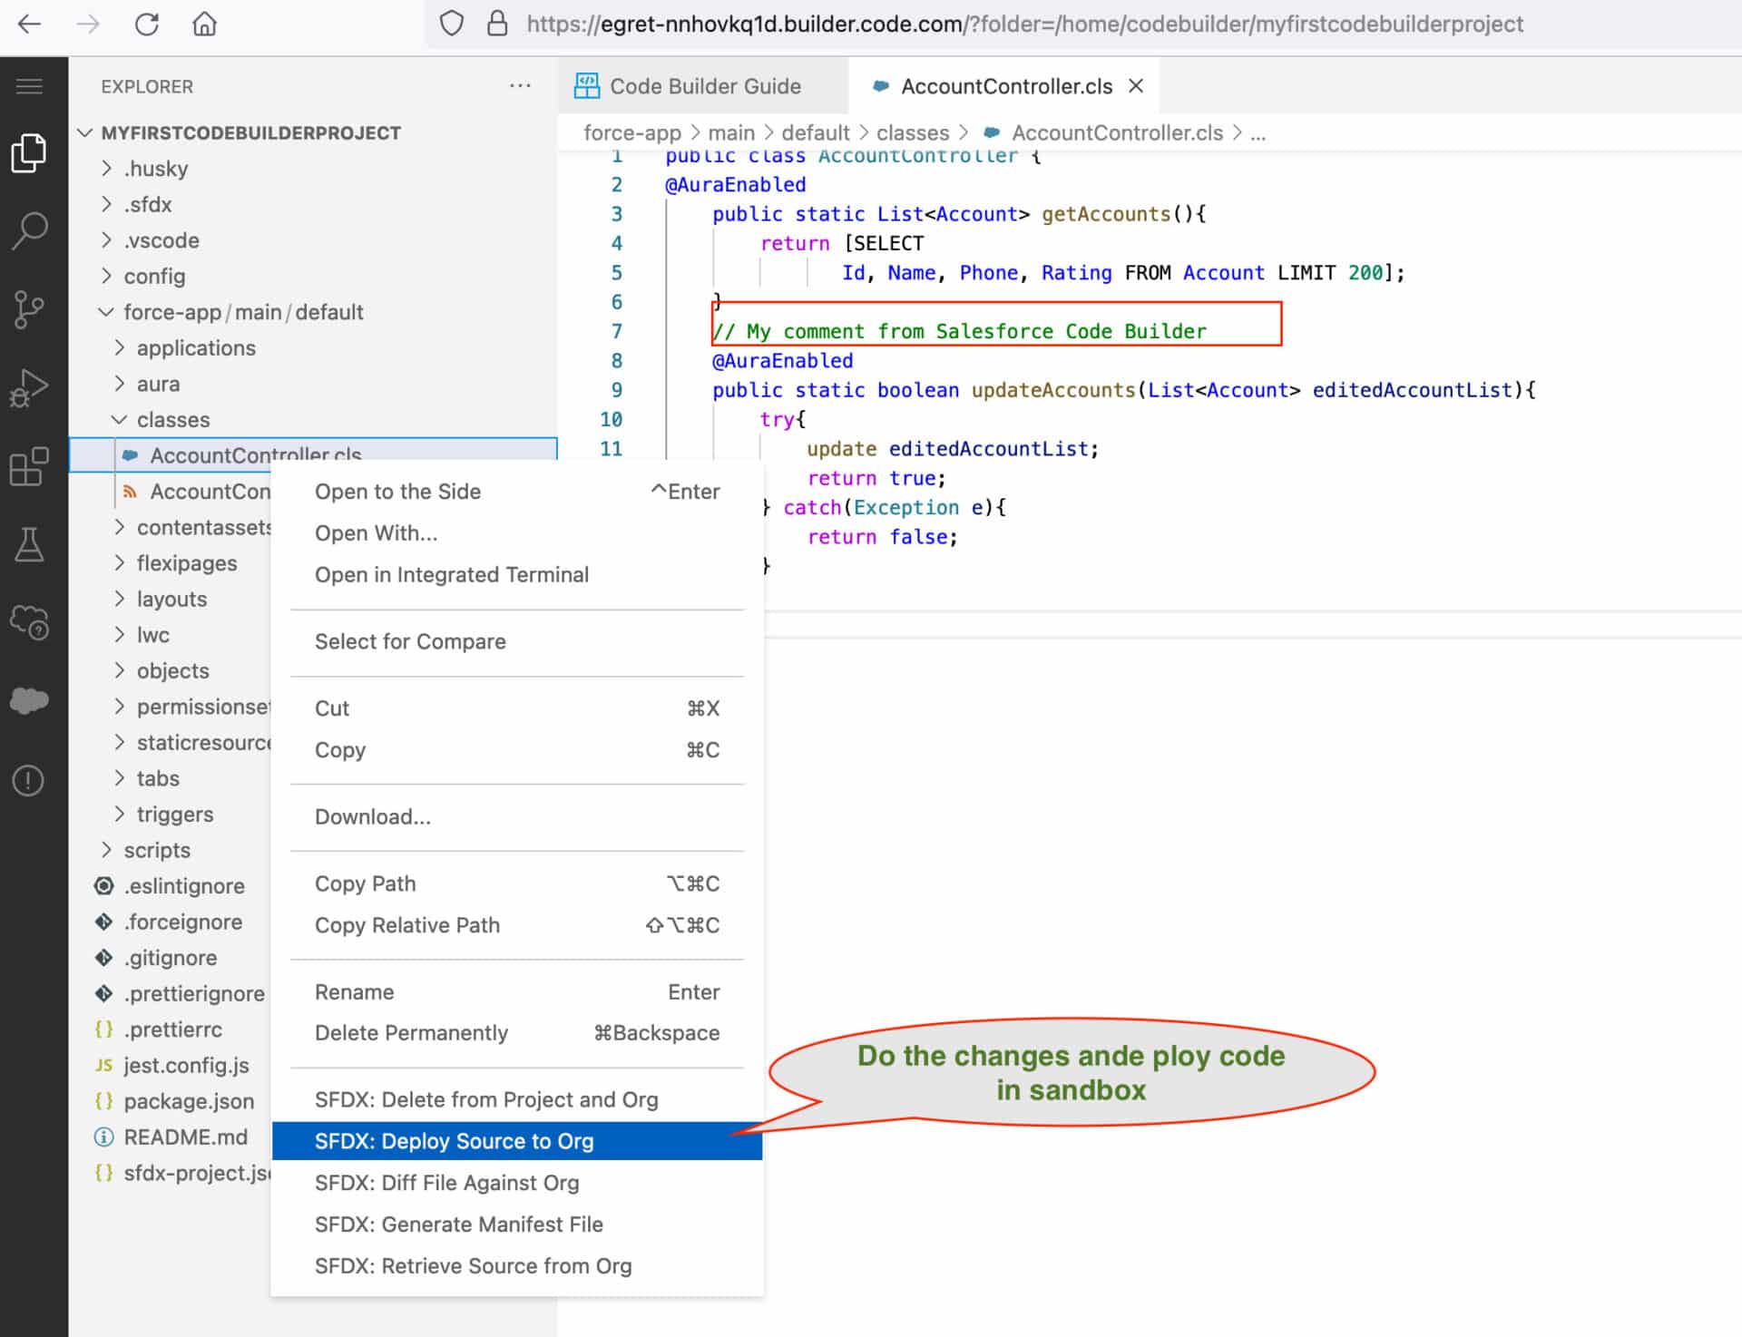This screenshot has width=1742, height=1337.
Task: Select Open in Integrated Terminal
Action: pos(452,574)
